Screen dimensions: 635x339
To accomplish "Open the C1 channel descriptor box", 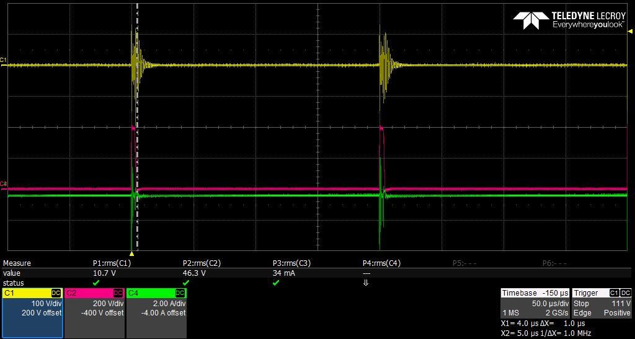I will click(32, 313).
